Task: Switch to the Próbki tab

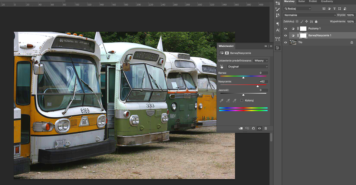Action: 313,1
